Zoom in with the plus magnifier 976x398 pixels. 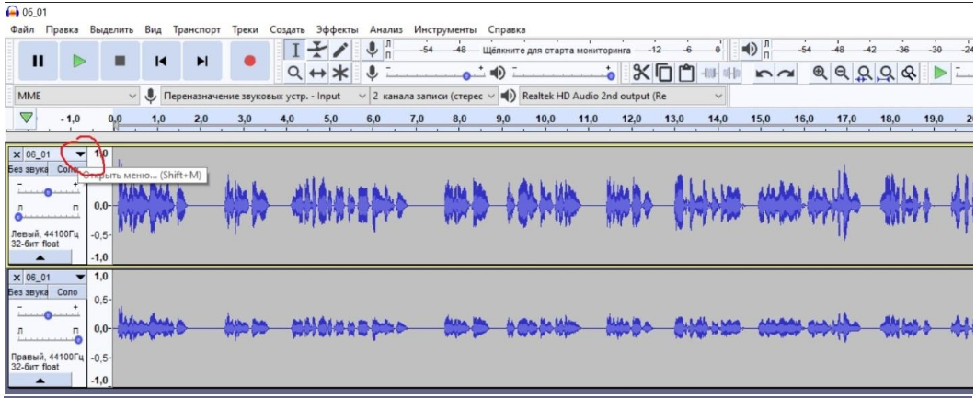click(821, 74)
